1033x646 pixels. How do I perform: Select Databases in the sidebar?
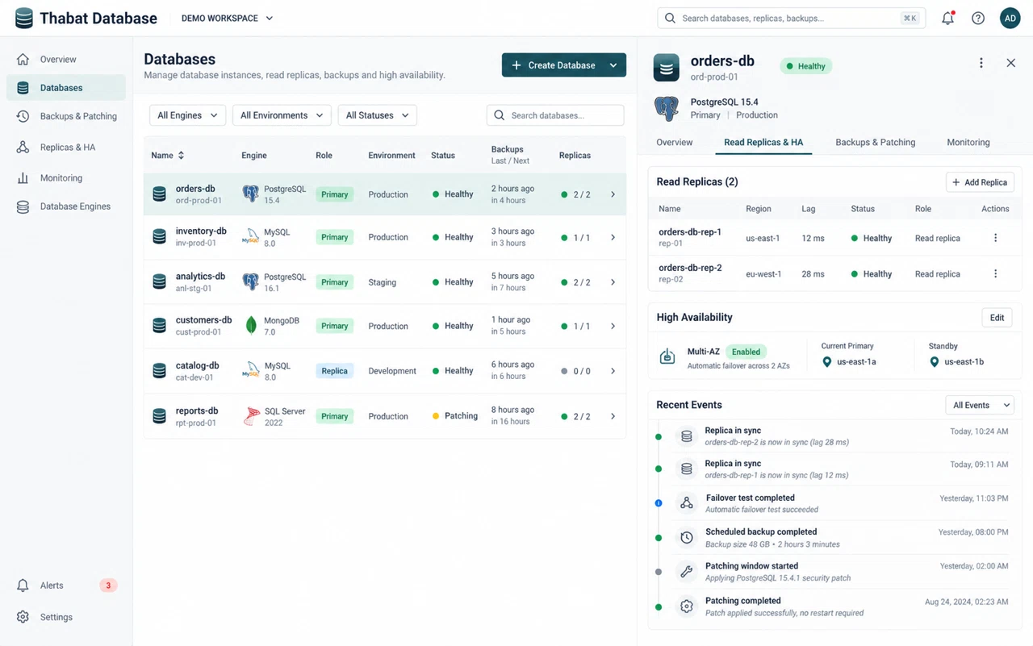(66, 88)
